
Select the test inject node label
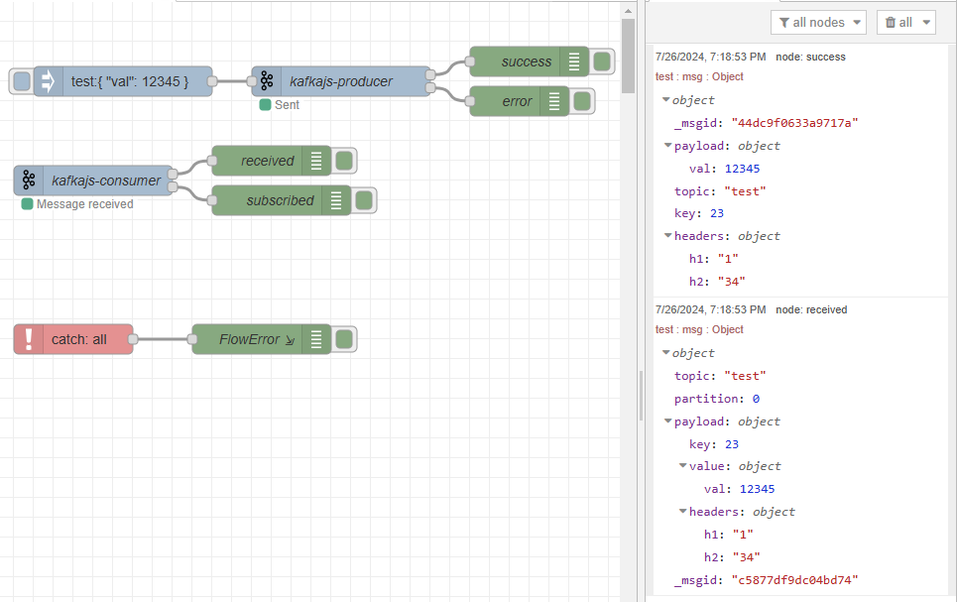(129, 81)
